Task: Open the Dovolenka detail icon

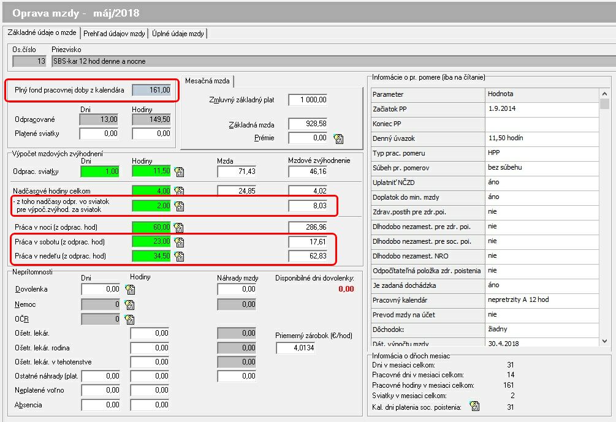Action: [x=130, y=290]
